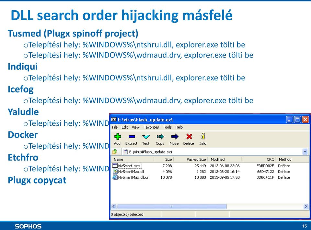Close the 7-Zip window
The width and height of the screenshot is (311, 230).
[305, 120]
